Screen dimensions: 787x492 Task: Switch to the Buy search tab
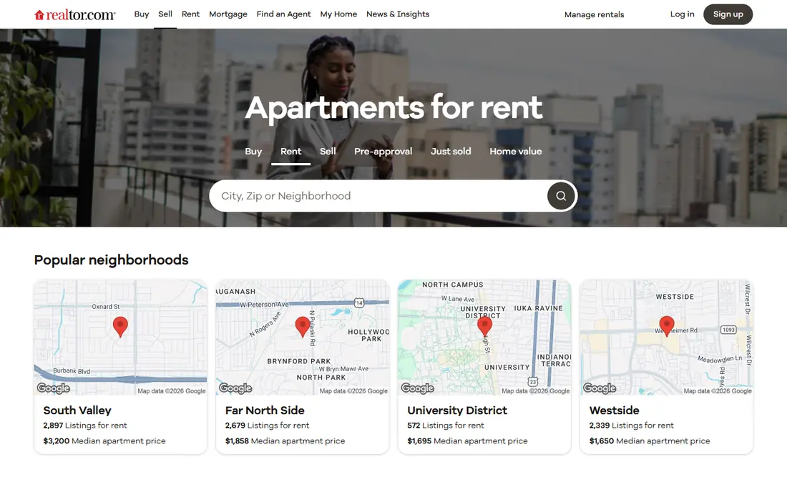(253, 152)
